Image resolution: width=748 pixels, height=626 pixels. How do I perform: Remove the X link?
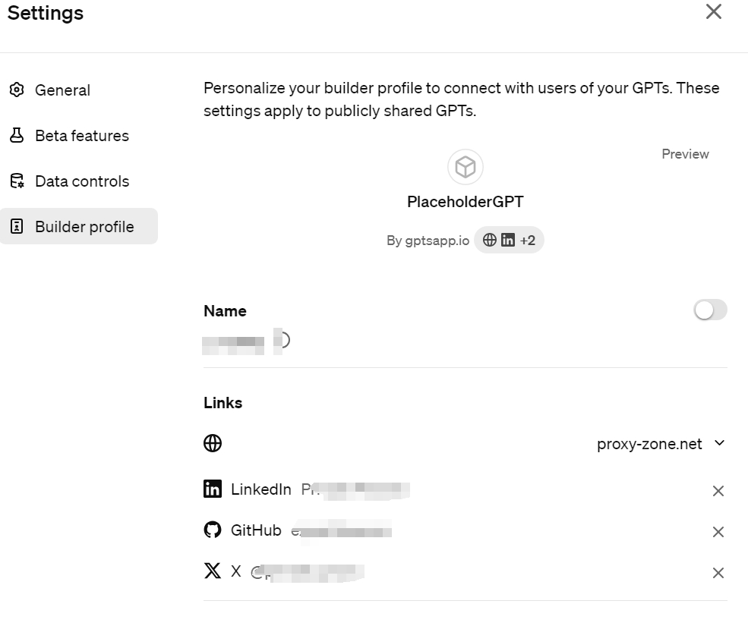[x=718, y=573]
